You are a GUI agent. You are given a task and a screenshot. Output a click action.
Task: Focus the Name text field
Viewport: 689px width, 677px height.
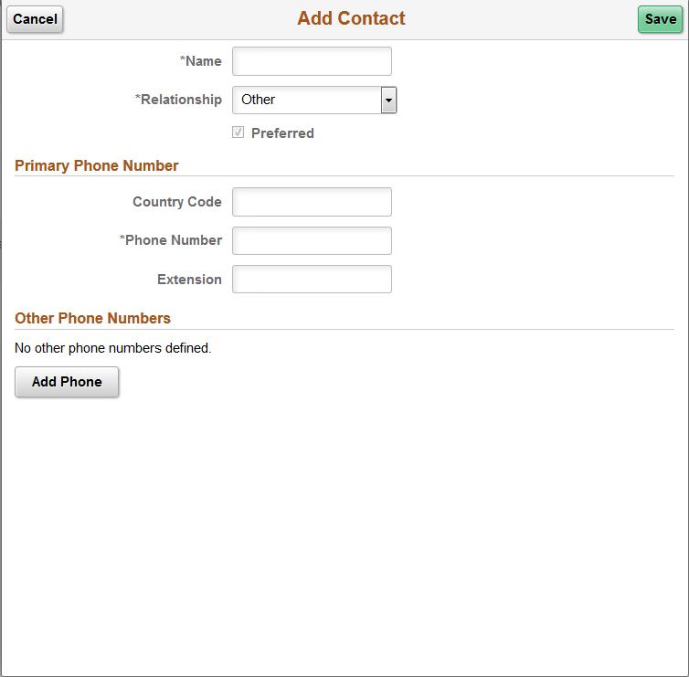(312, 61)
